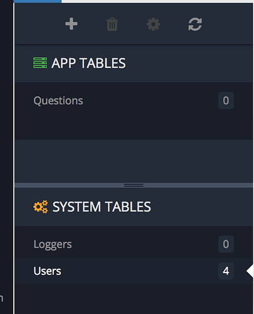Add a new table with plus icon
The height and width of the screenshot is (314, 254).
[x=71, y=24]
